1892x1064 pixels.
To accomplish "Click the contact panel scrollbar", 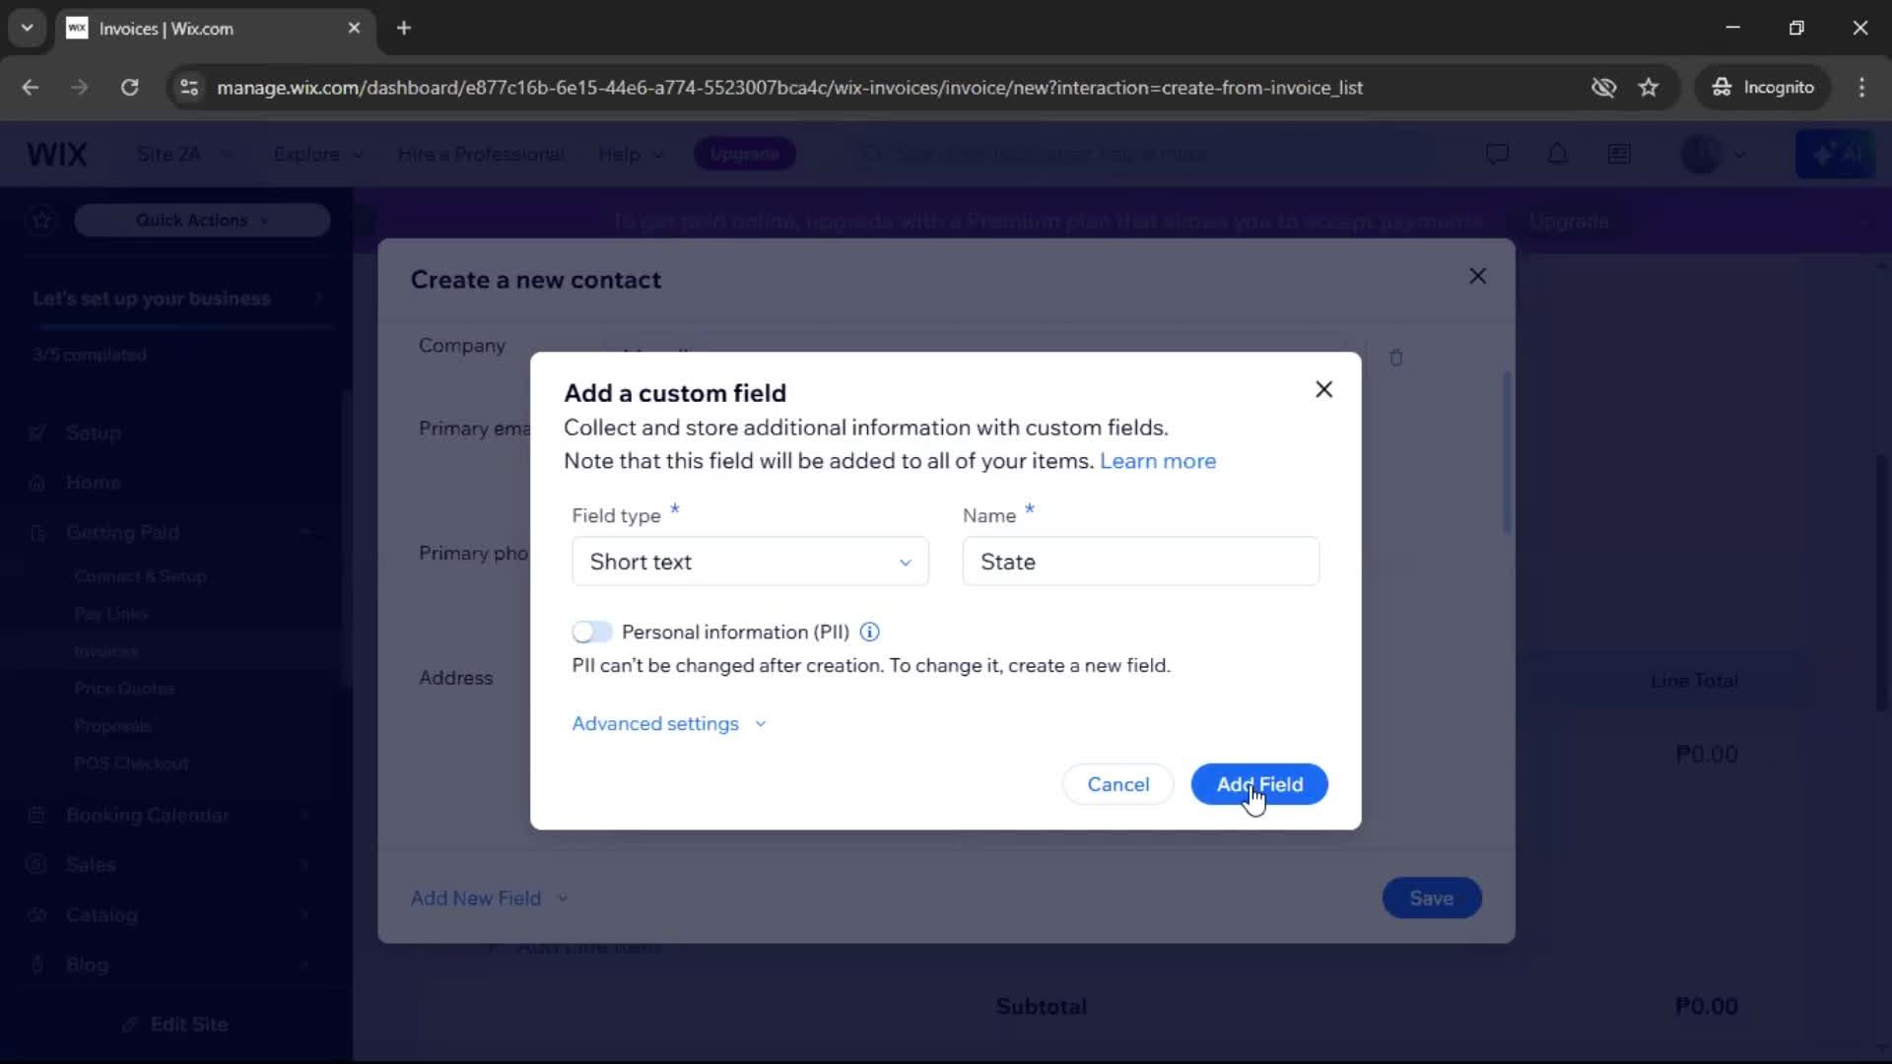I will point(1507,452).
